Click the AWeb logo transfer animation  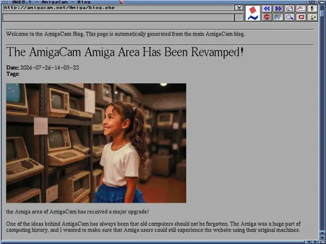(253, 13)
